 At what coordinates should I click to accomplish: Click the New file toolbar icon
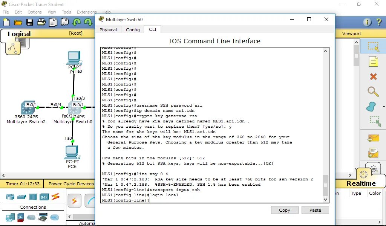pyautogui.click(x=7, y=22)
